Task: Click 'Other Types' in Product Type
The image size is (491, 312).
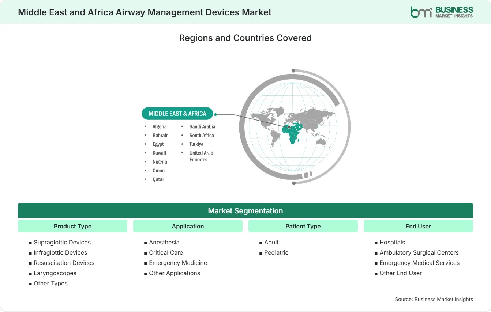Action: click(50, 283)
